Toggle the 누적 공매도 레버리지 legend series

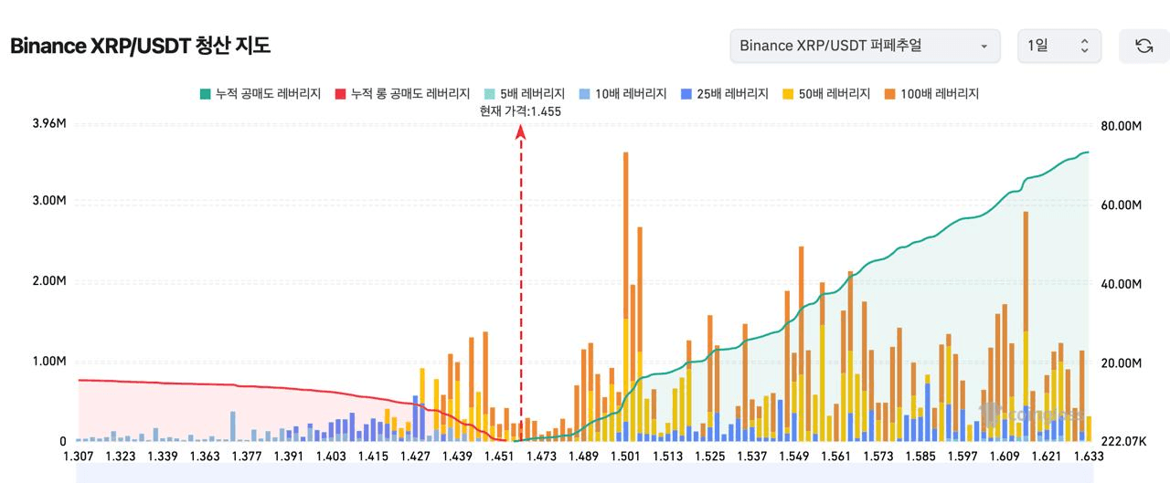260,94
